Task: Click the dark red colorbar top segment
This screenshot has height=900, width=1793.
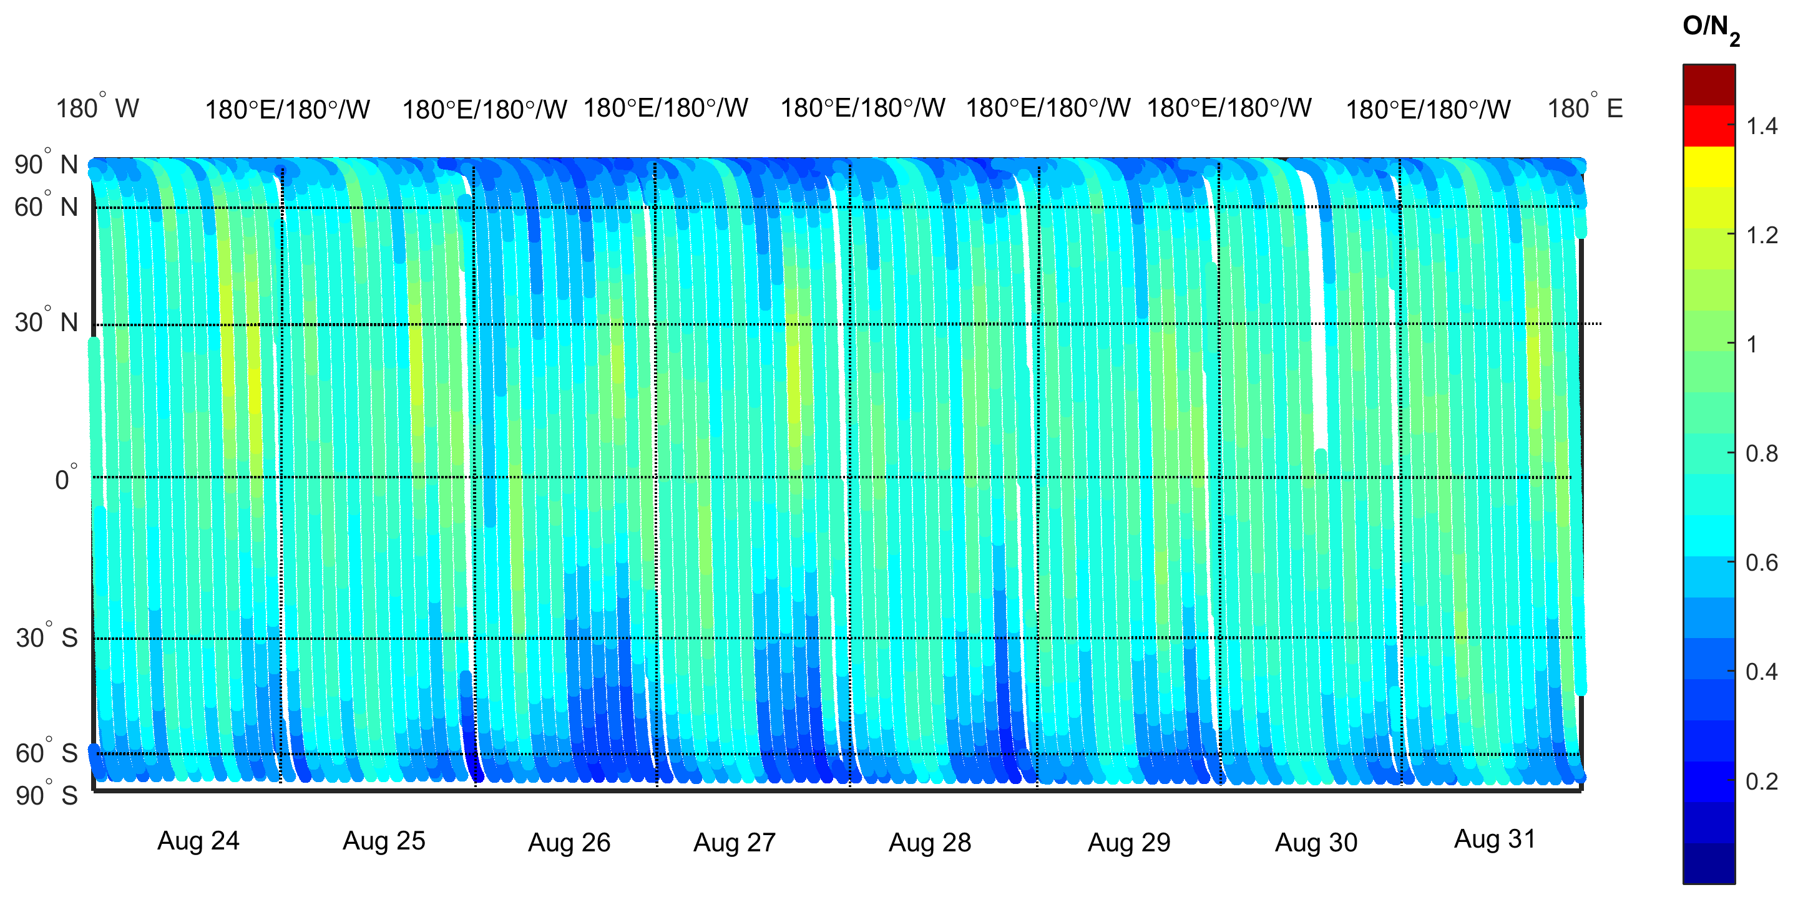Action: point(1708,85)
